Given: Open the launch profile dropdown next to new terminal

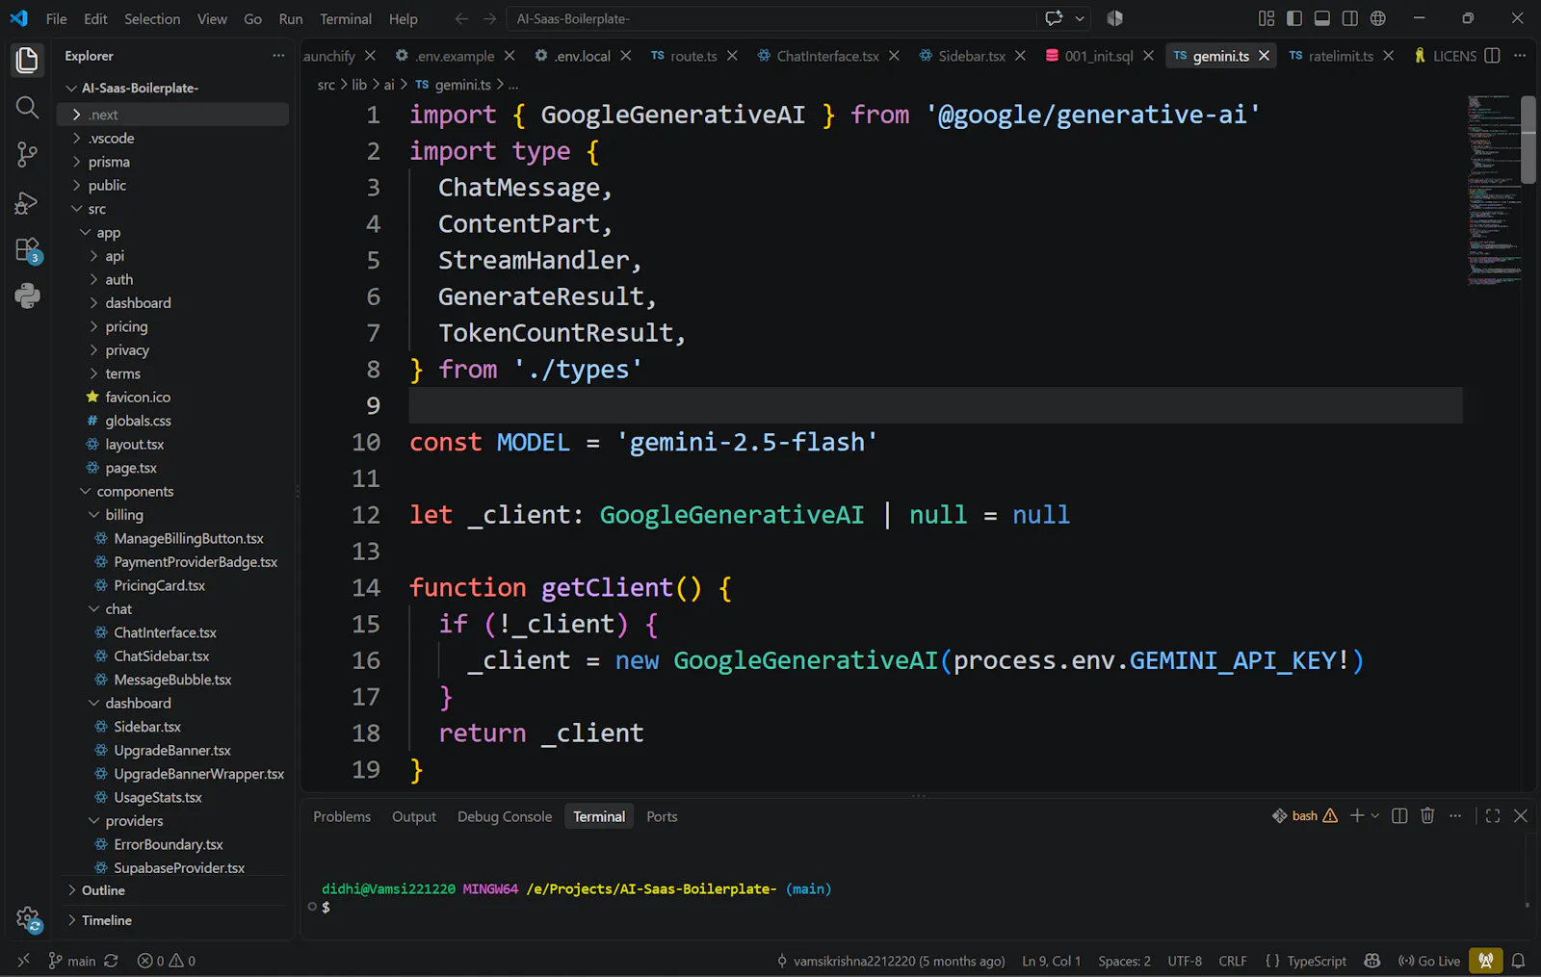Looking at the screenshot, I should coord(1375,815).
